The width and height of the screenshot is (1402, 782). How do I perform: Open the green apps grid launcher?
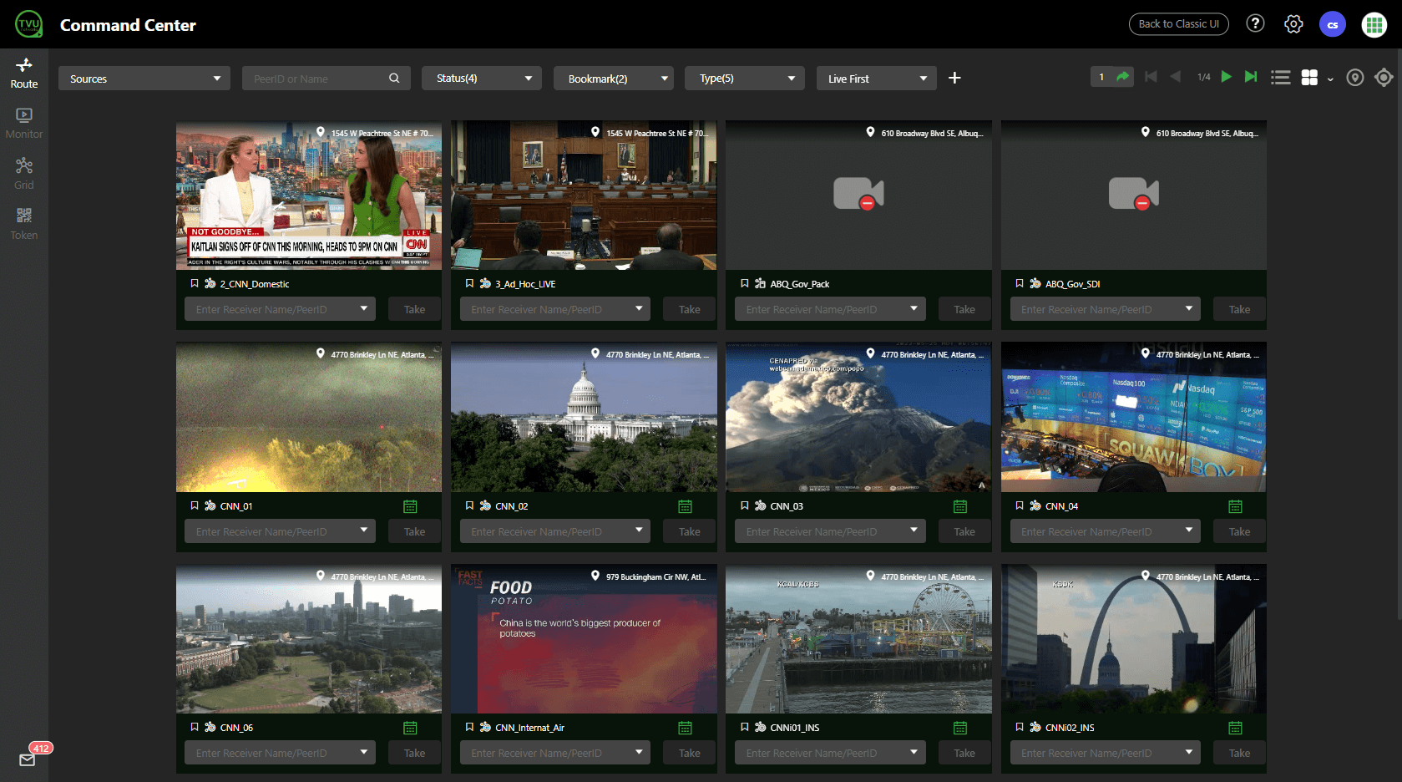click(1374, 24)
